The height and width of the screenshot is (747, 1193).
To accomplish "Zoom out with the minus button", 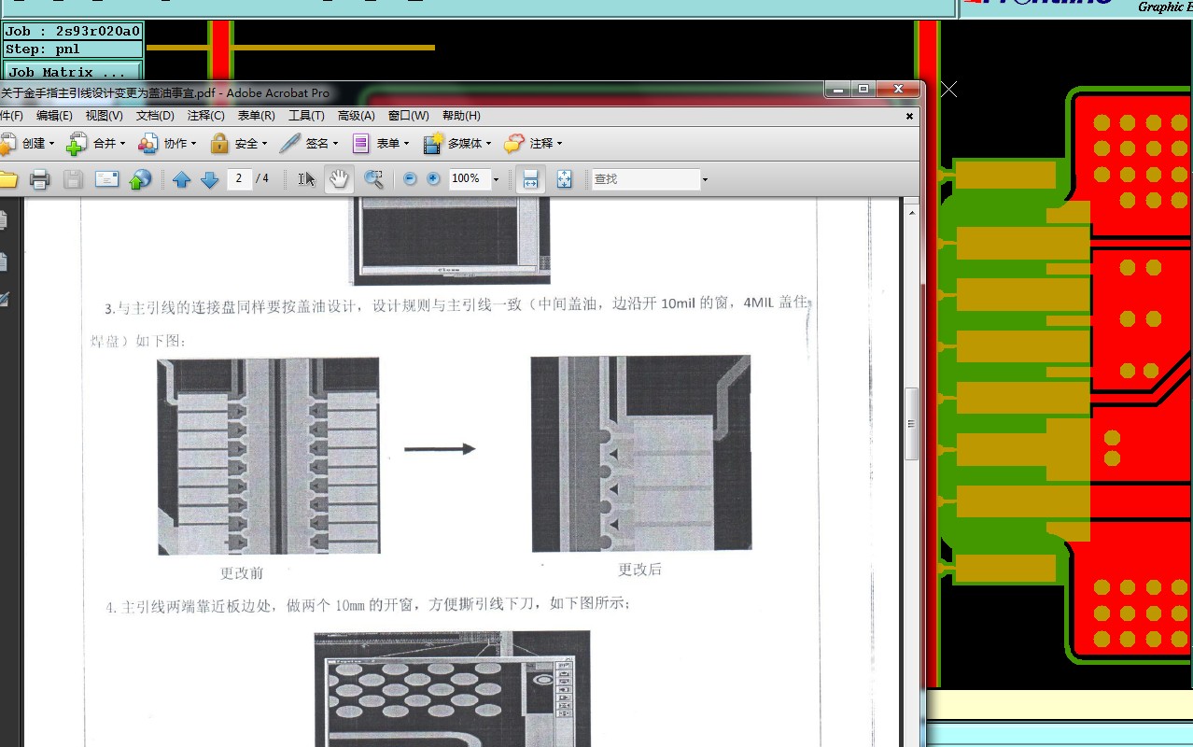I will click(x=410, y=179).
